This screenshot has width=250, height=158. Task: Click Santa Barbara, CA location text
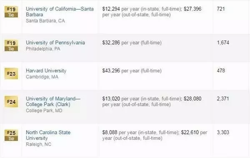point(45,21)
